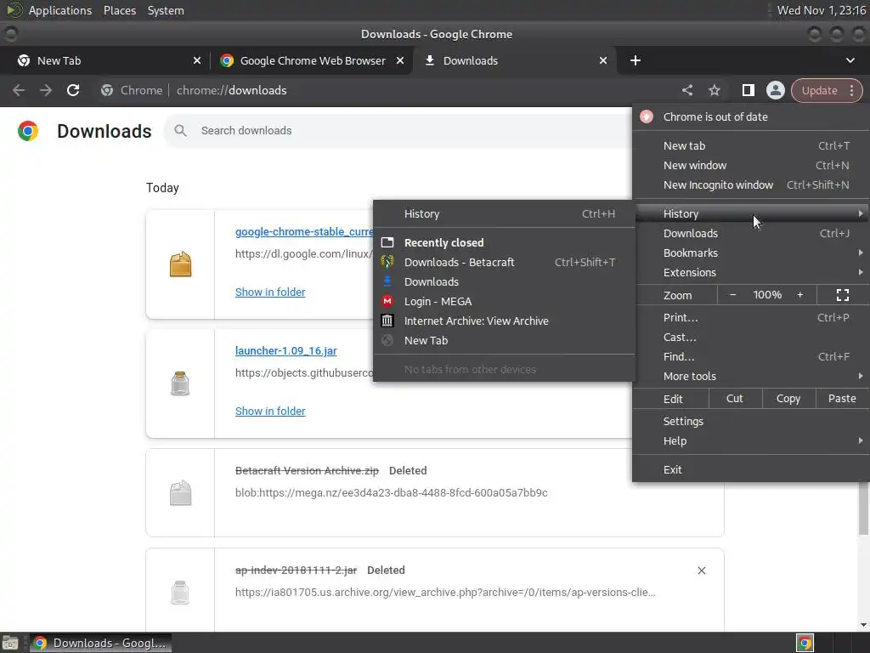The height and width of the screenshot is (653, 870).
Task: Toggle fullscreen mode icon in Zoom row
Action: (842, 295)
